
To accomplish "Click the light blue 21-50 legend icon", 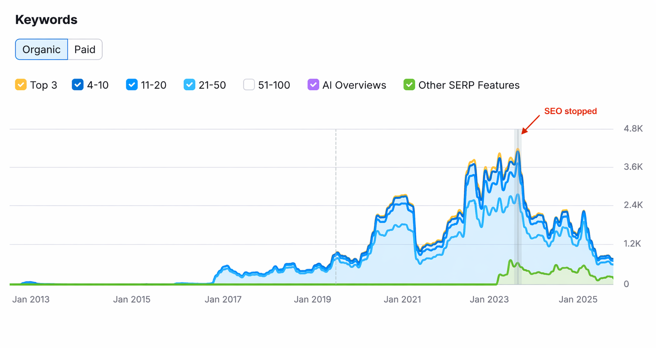I will tap(189, 85).
